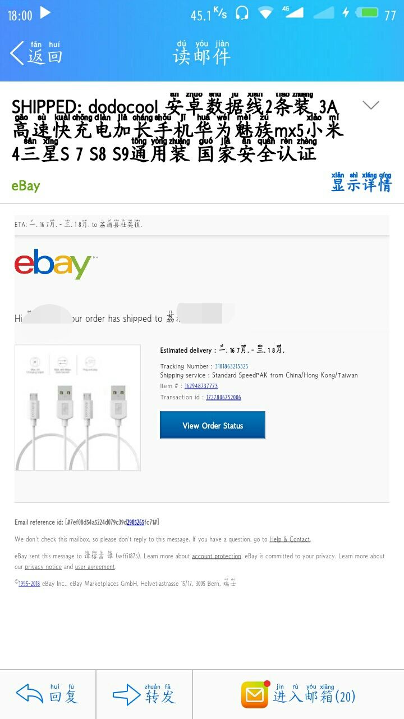The height and width of the screenshot is (719, 404).
Task: Tap the forward arrow icon
Action: (x=126, y=695)
